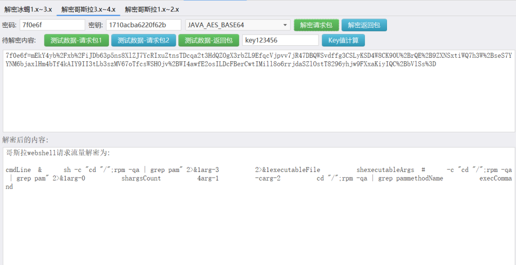Focus the 密钥 field with 1710acba6220f62b
The image size is (516, 265).
143,25
